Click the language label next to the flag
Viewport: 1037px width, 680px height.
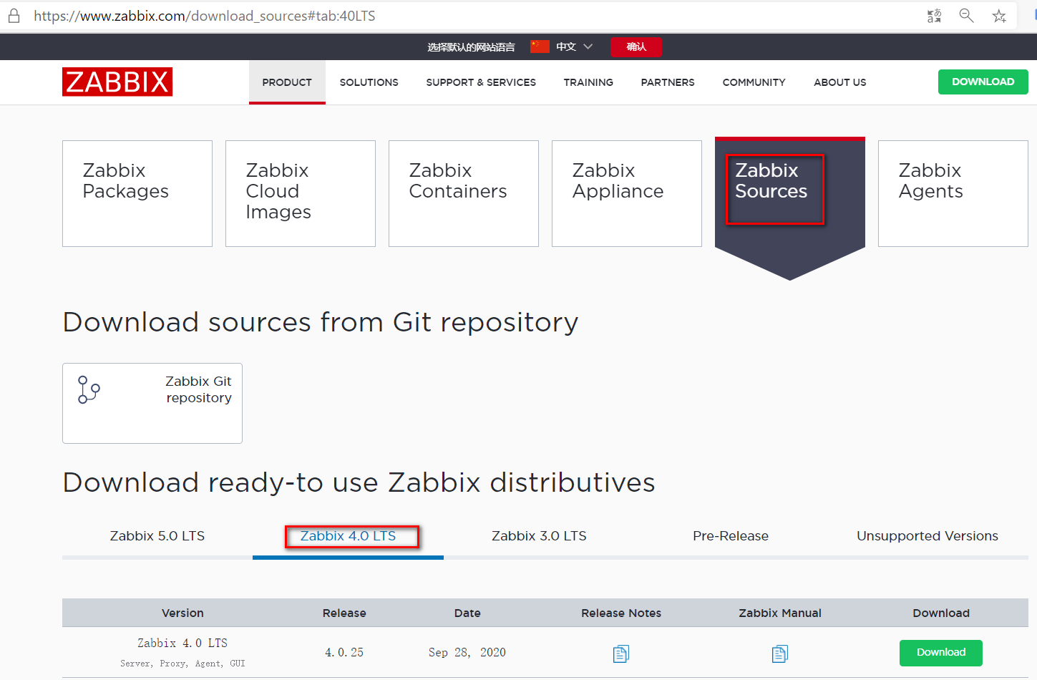(566, 47)
